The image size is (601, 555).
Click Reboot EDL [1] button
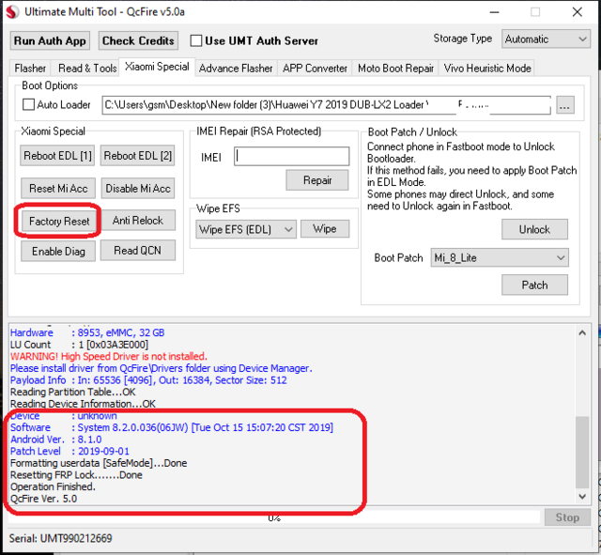(57, 156)
